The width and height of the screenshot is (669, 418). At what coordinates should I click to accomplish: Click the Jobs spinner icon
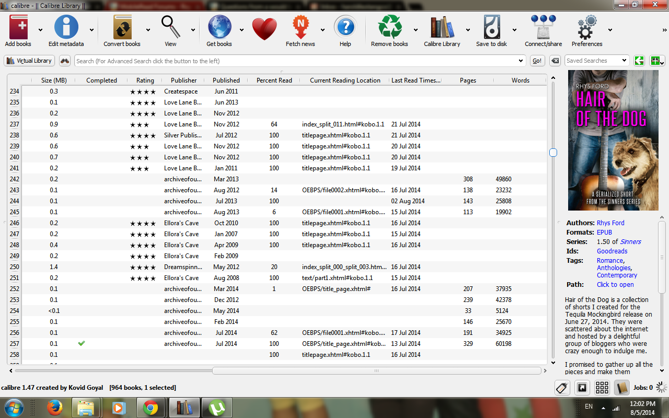(662, 387)
